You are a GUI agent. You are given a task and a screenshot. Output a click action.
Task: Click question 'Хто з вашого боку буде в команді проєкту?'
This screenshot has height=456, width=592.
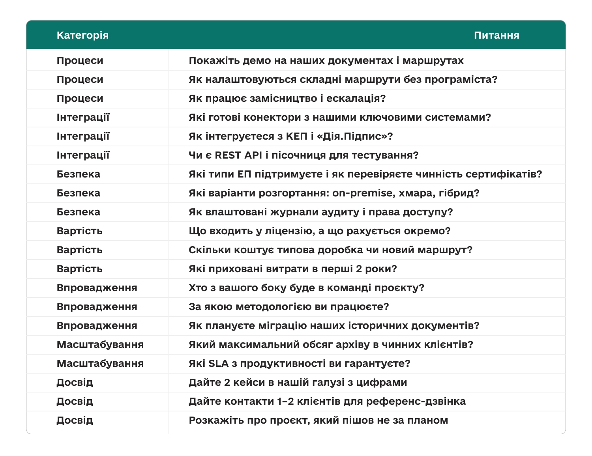[306, 288]
